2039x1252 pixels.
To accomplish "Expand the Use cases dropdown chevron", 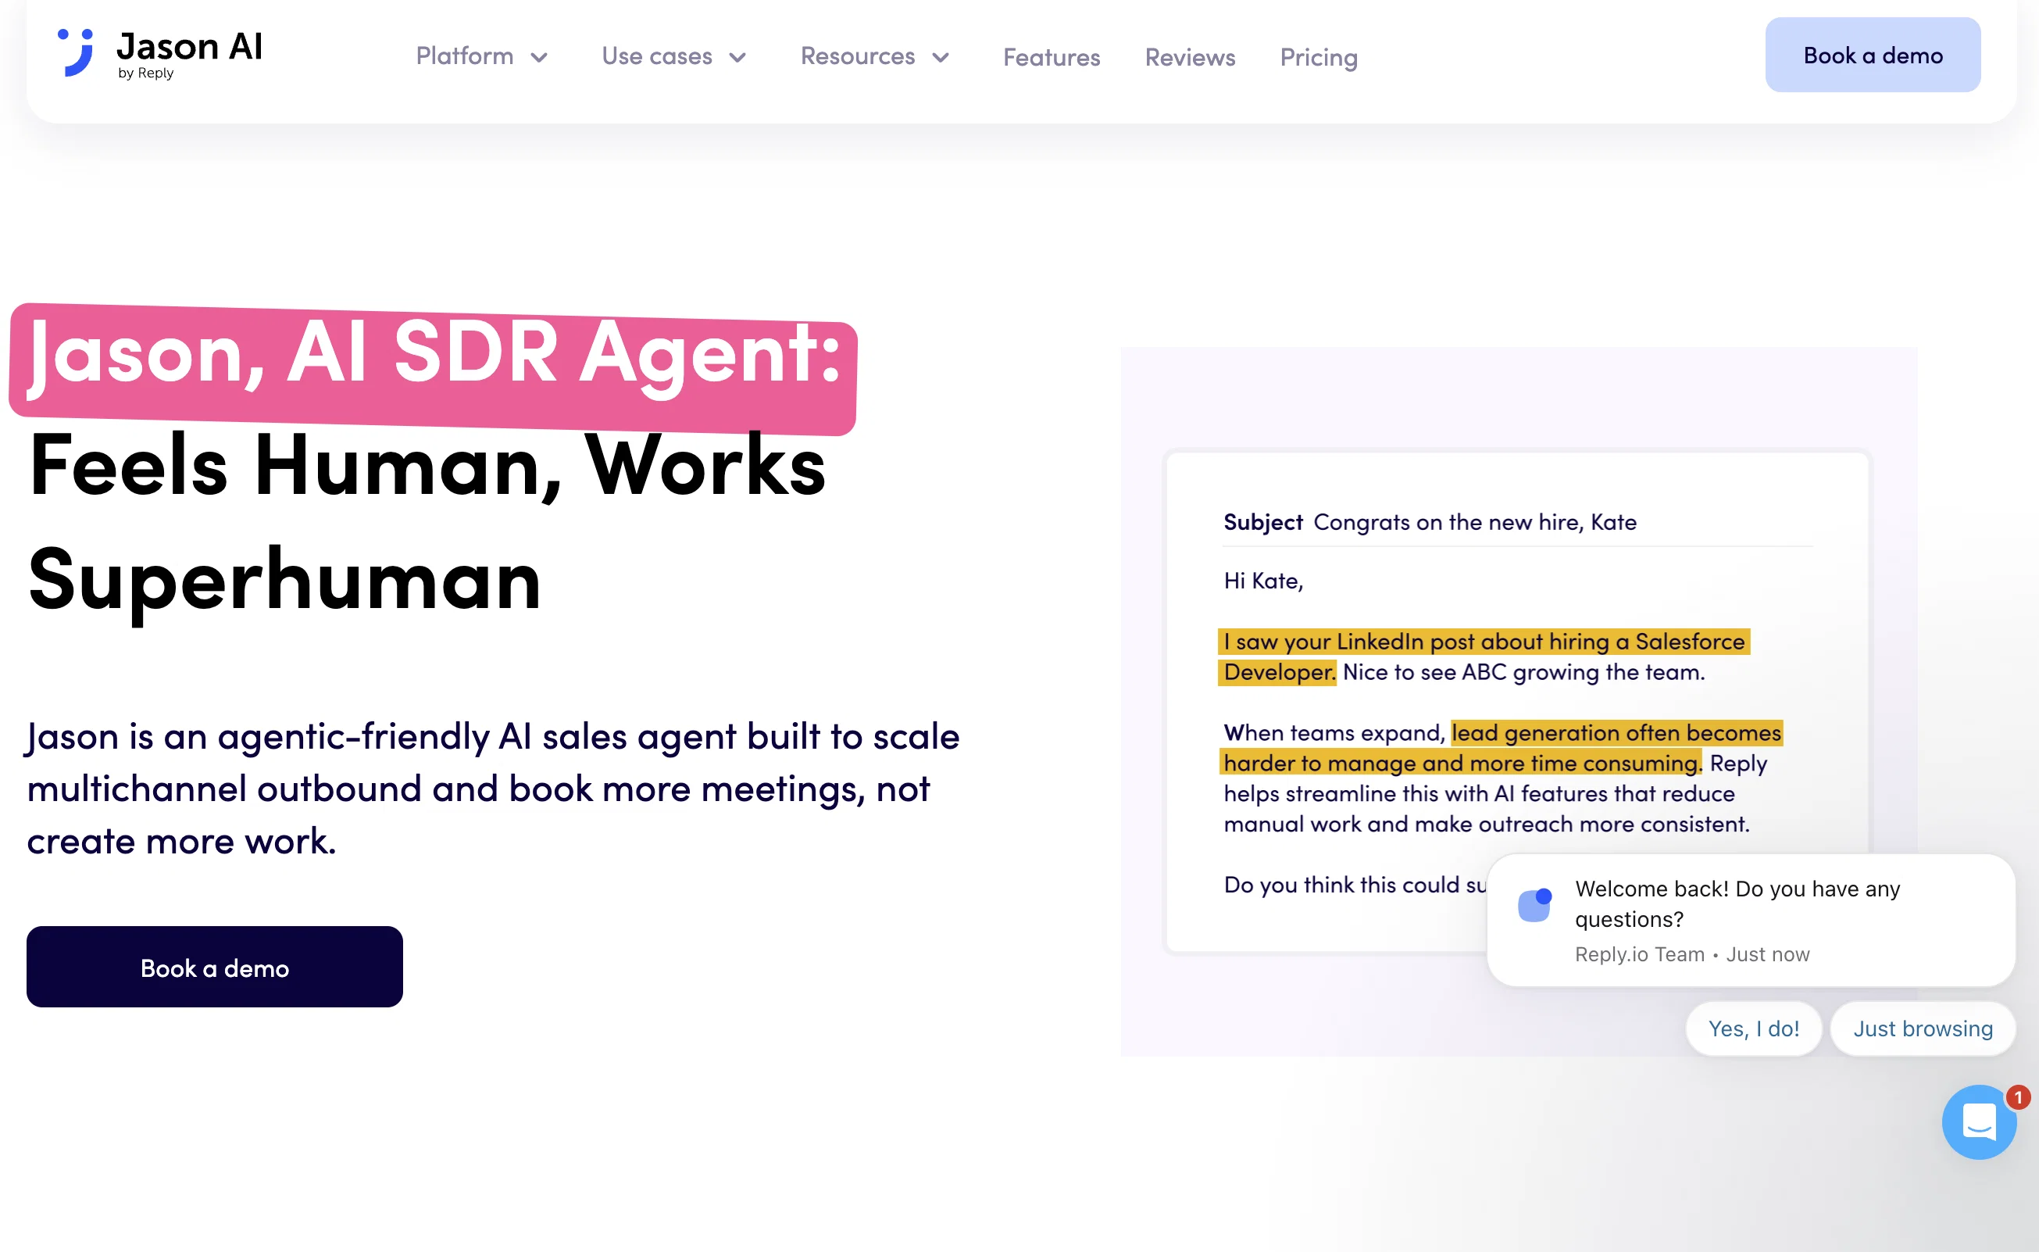I will tap(737, 57).
